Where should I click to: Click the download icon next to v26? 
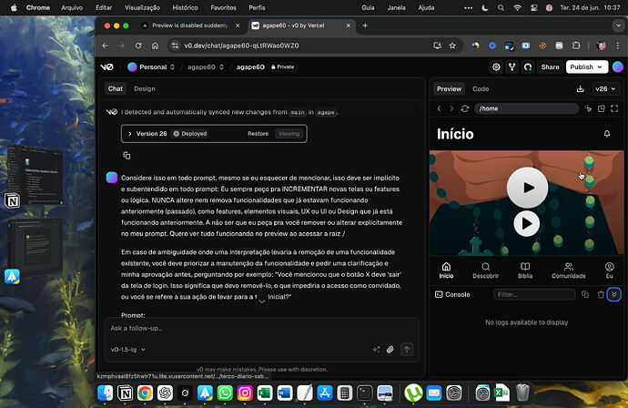[581, 88]
